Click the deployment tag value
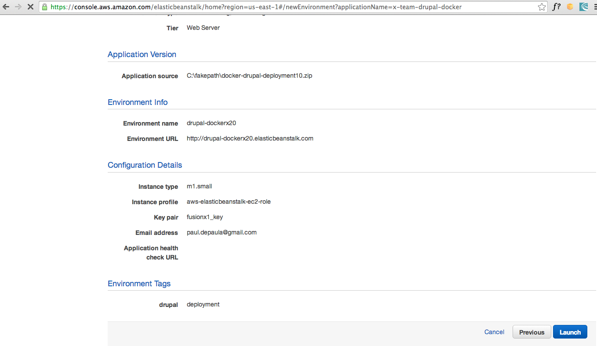 pyautogui.click(x=203, y=304)
